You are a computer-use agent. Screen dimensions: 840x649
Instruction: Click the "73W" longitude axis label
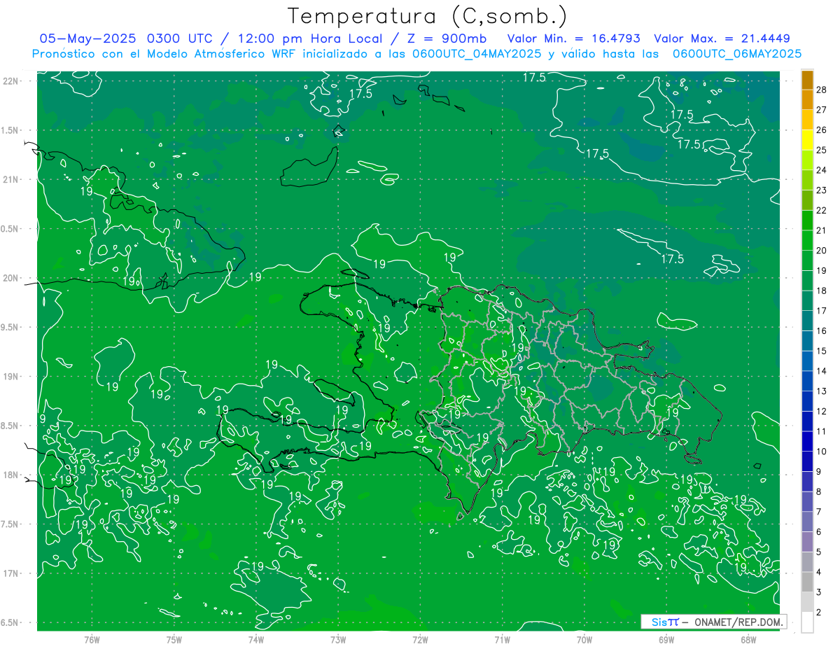(x=338, y=640)
